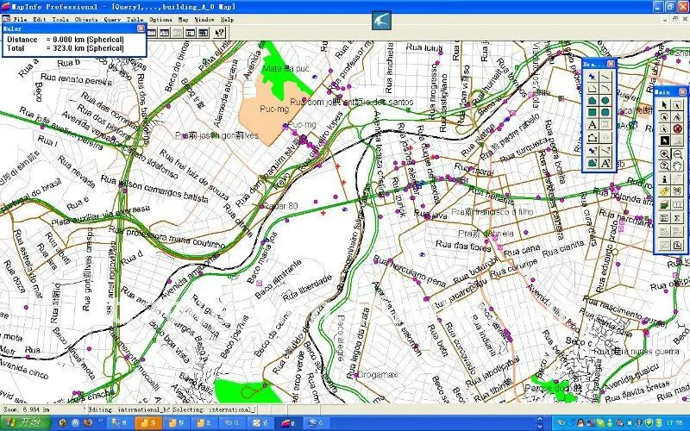This screenshot has width=690, height=431.
Task: Select the Polygon tool in Drawing palette
Action: tap(593, 101)
